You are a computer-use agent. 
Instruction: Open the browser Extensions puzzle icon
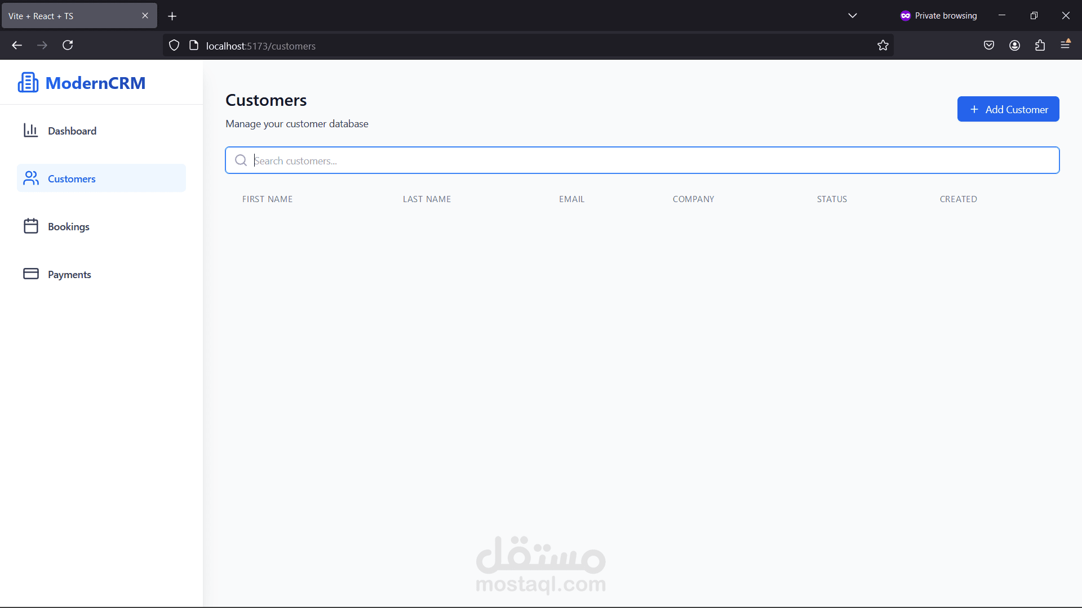pos(1040,46)
